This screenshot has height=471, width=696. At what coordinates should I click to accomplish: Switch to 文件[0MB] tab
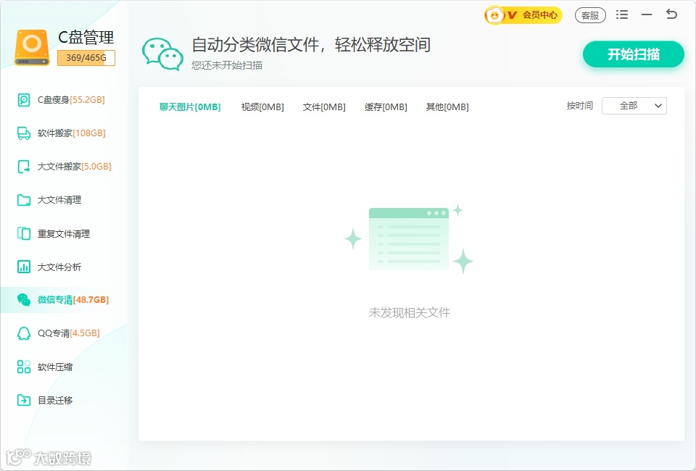click(x=324, y=107)
